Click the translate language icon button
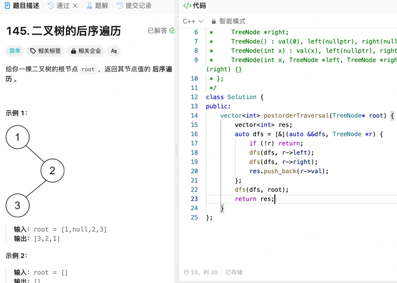This screenshot has height=283, width=397. (114, 51)
